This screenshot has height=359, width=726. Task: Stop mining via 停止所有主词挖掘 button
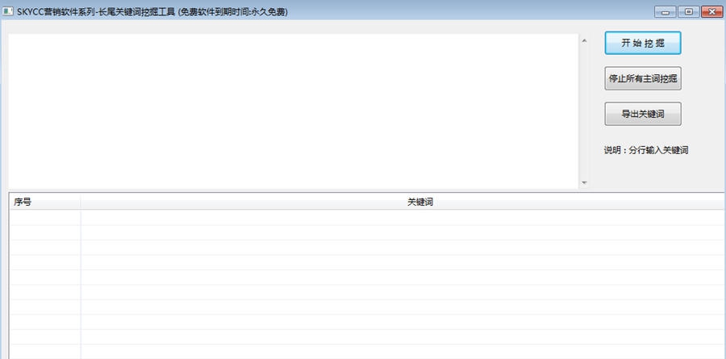643,78
